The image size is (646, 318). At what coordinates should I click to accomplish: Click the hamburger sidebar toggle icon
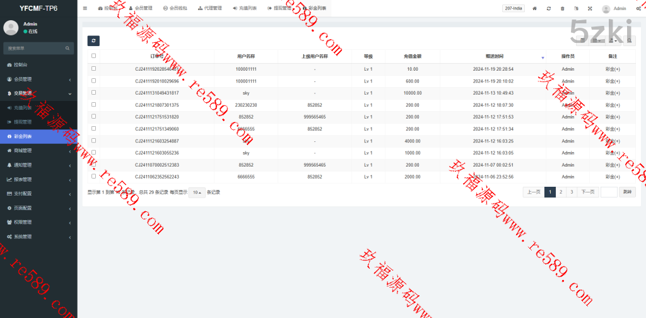click(85, 8)
